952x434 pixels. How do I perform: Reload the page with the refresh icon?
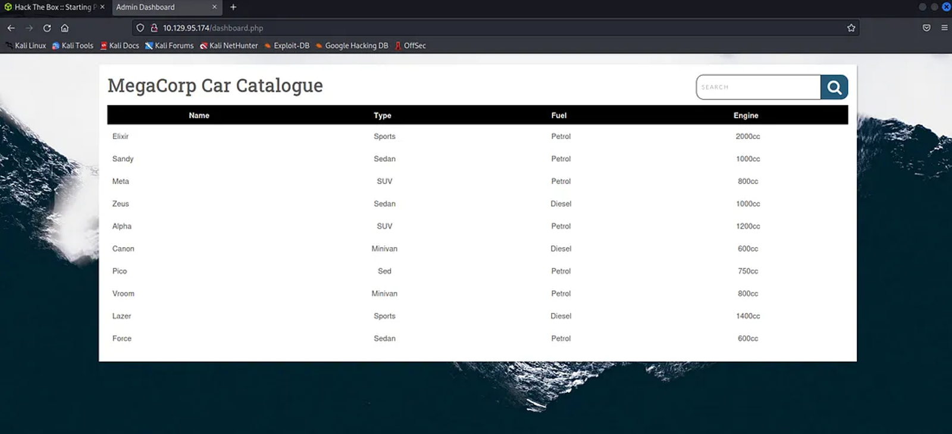coord(47,28)
